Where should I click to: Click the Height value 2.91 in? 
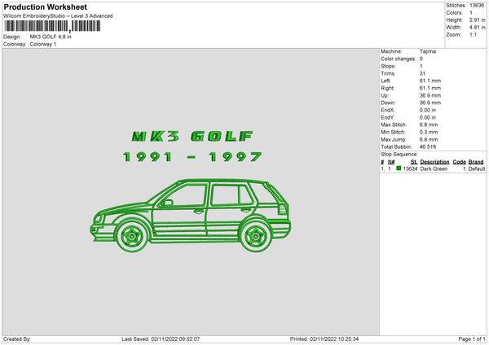(x=477, y=20)
